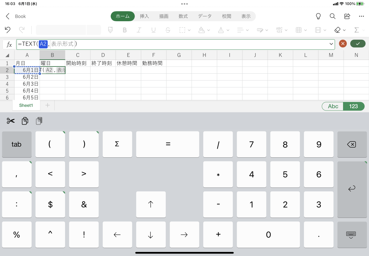This screenshot has height=256, width=369.
Task: Open the font color dropdown
Action: [224, 30]
